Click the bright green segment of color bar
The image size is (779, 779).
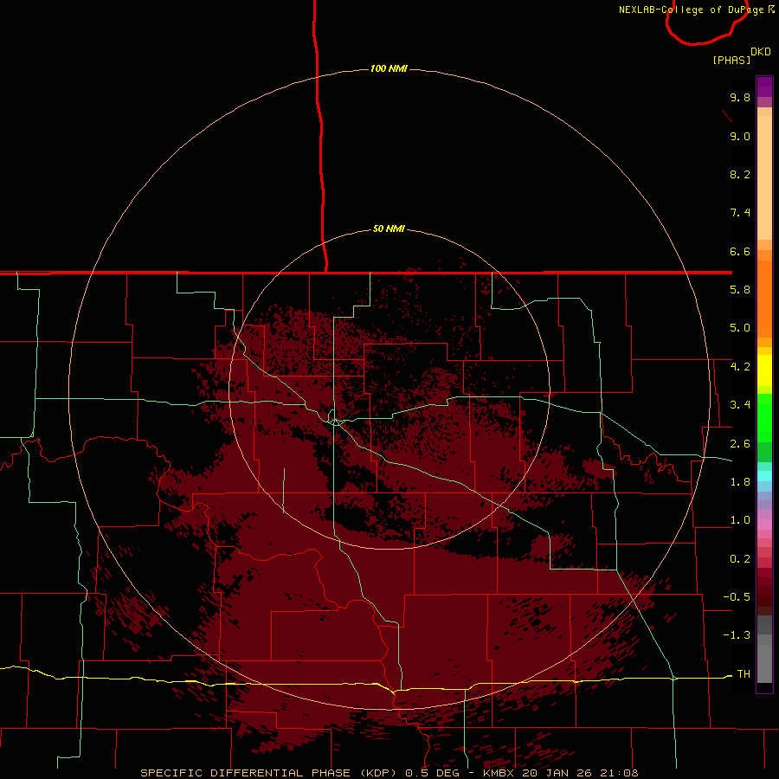click(764, 417)
